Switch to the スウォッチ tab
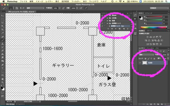The width and height of the screenshot is (170, 106). coord(148,13)
